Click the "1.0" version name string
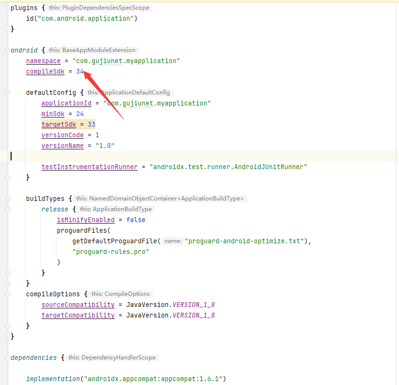The width and height of the screenshot is (399, 385). 105,146
